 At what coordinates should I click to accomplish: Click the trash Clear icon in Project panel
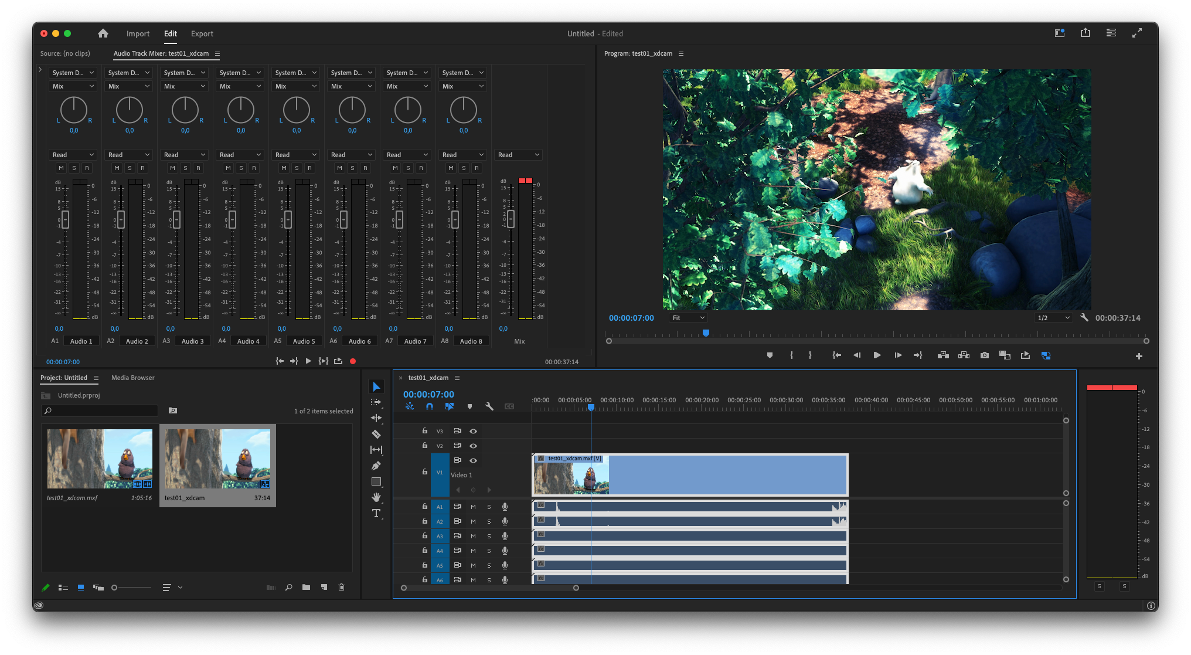[342, 587]
